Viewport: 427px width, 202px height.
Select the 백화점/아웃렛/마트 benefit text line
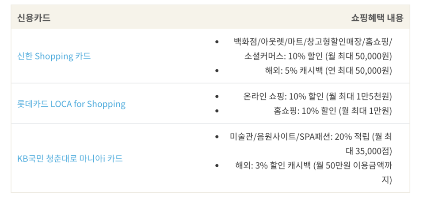pyautogui.click(x=313, y=42)
